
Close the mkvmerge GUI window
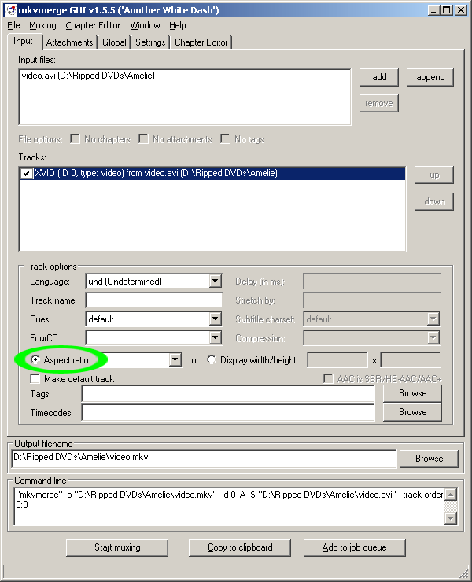[461, 10]
